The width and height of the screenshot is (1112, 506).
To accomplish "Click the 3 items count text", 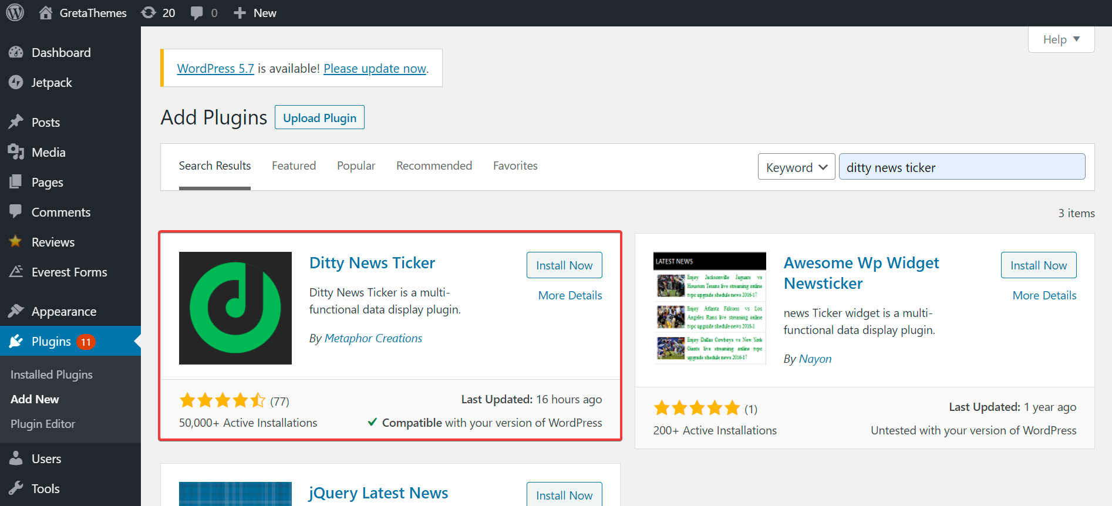I will coord(1076,213).
